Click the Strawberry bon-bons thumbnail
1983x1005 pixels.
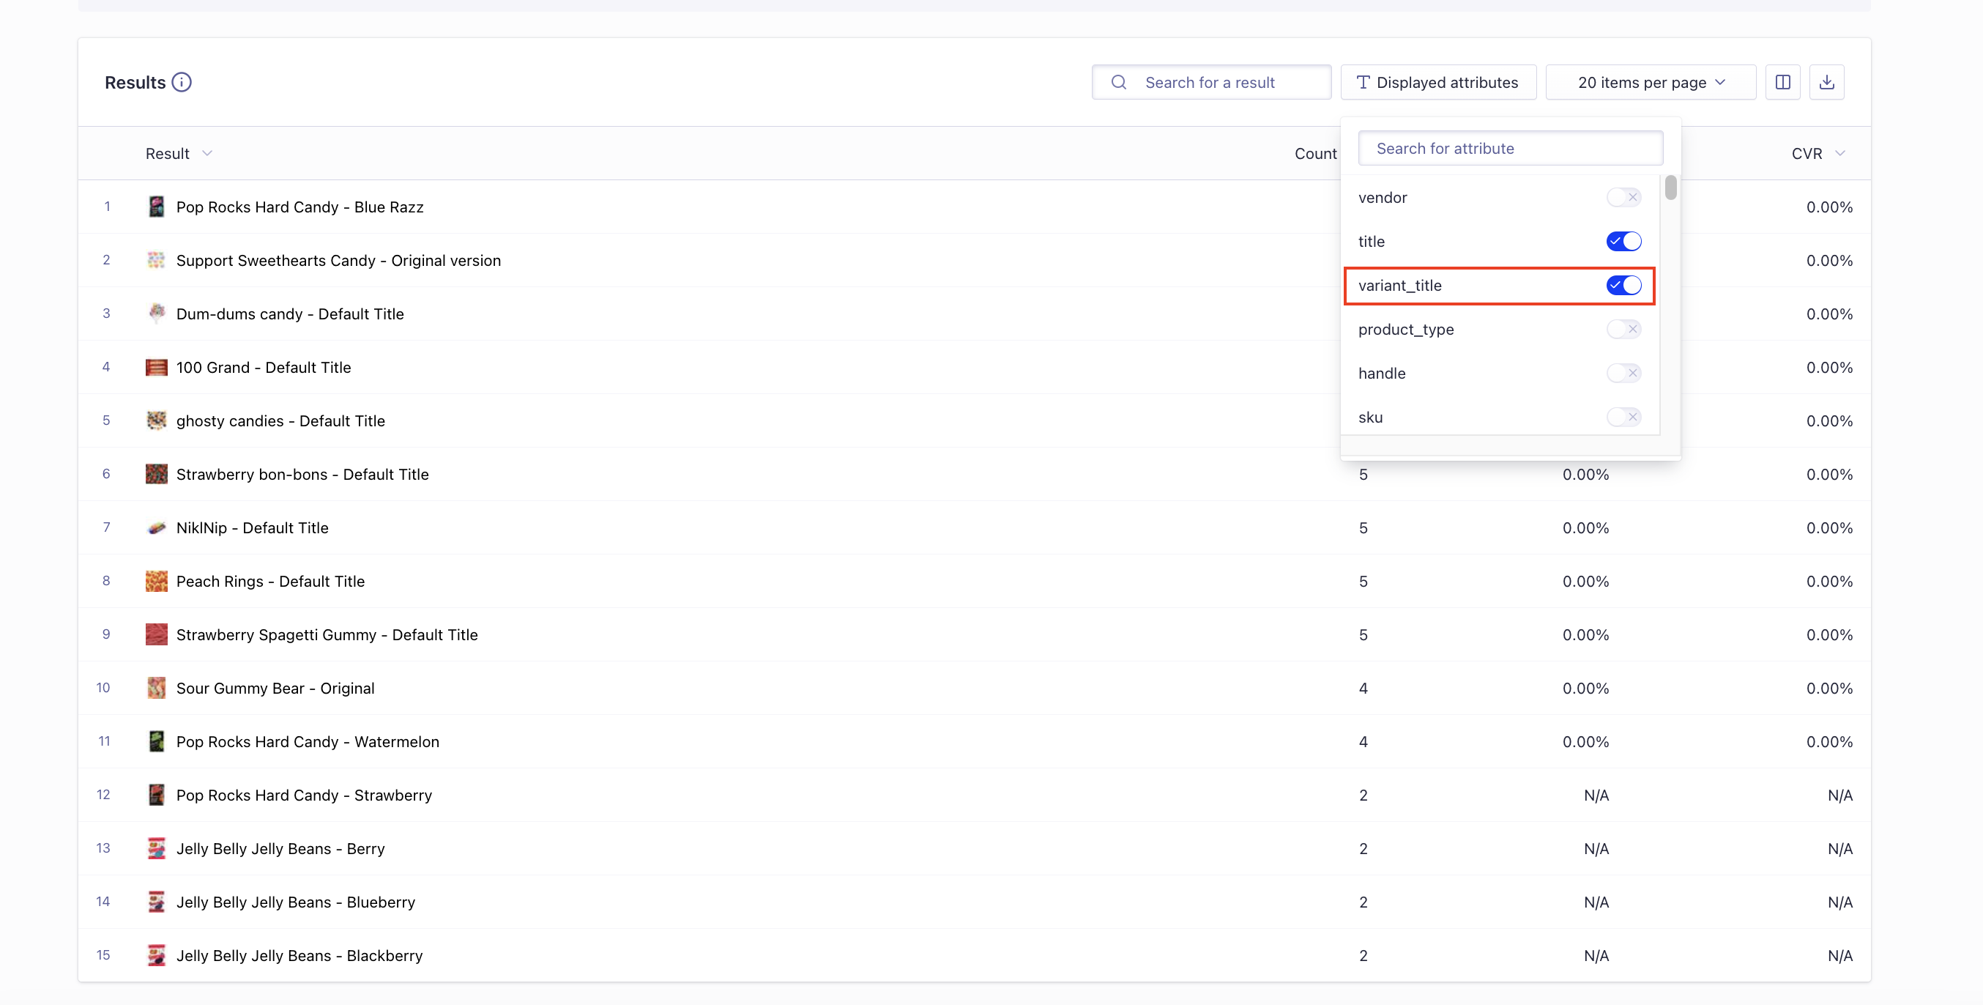pos(156,475)
